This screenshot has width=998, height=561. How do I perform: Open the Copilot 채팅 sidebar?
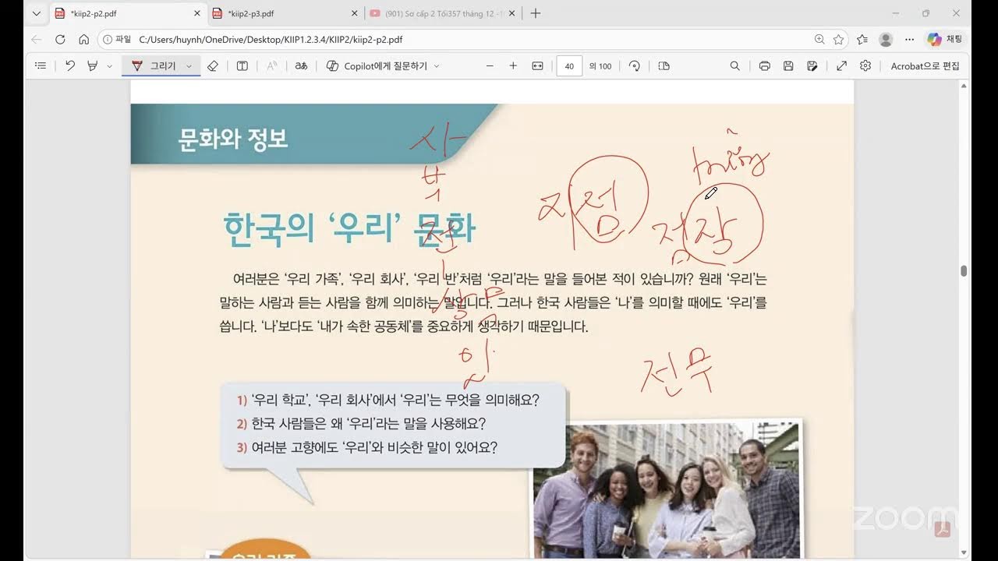coord(945,39)
